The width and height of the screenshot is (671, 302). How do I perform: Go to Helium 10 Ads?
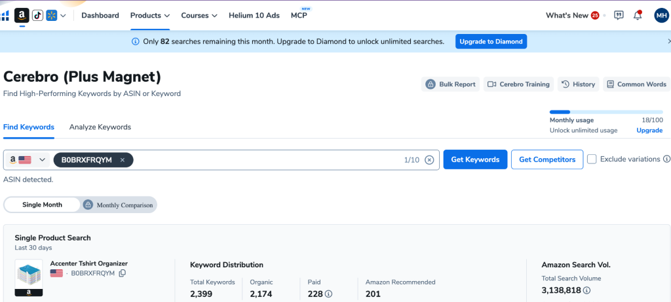pyautogui.click(x=254, y=16)
